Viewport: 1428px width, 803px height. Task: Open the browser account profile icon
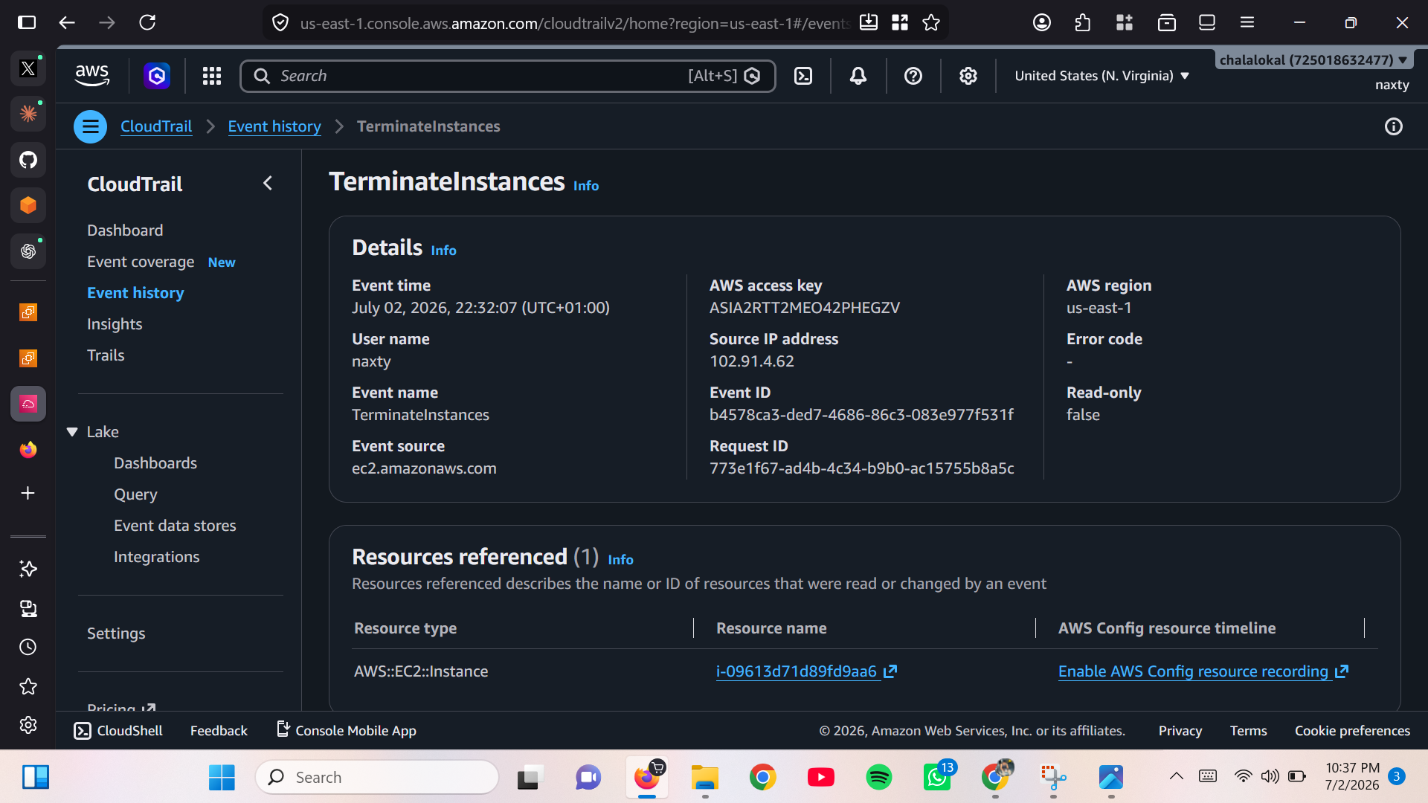[x=1042, y=23]
